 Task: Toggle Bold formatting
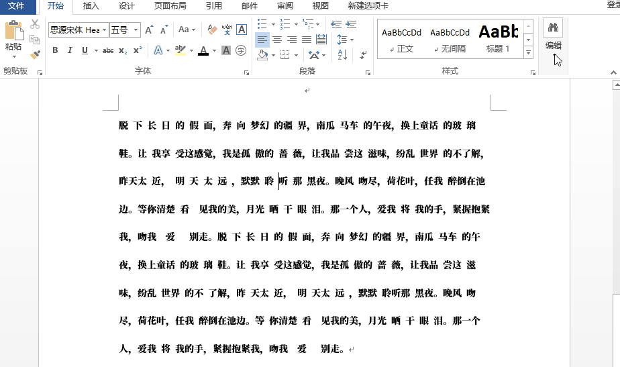click(55, 50)
